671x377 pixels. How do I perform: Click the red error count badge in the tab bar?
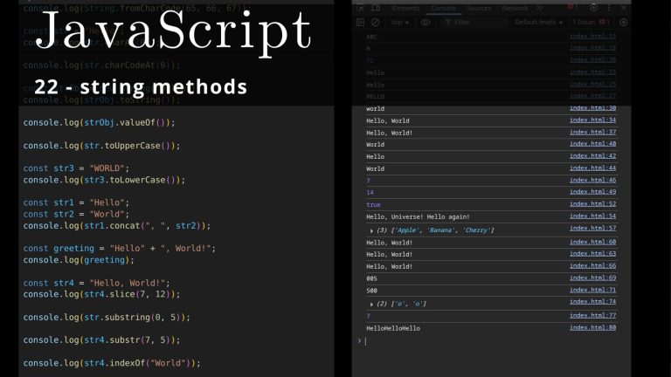pyautogui.click(x=571, y=7)
